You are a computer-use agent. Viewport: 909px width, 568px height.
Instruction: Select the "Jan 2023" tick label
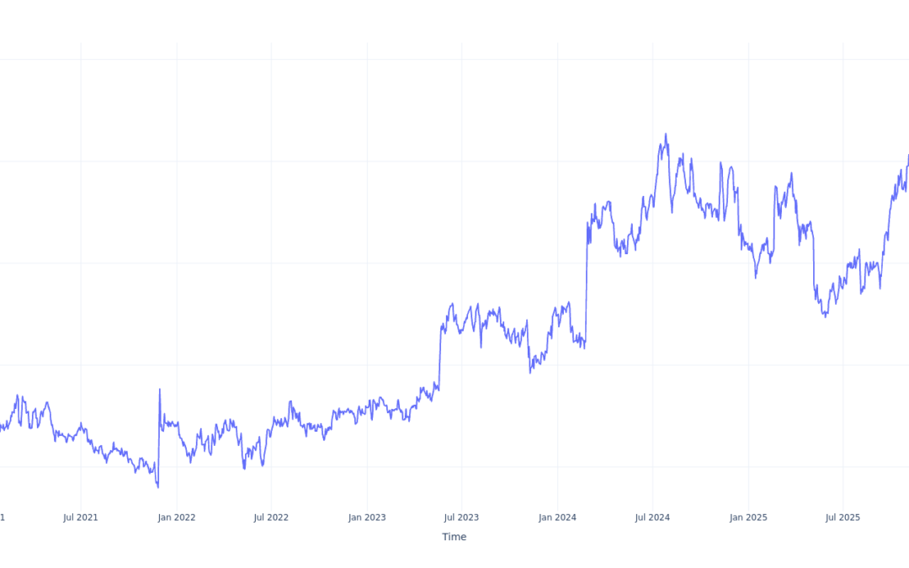(367, 518)
